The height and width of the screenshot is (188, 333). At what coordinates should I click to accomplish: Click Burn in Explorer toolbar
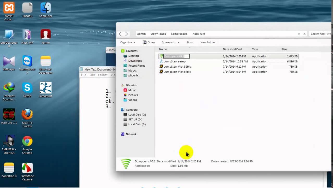point(190,42)
